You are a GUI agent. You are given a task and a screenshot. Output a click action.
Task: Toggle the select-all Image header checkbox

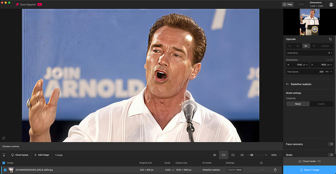point(4,163)
